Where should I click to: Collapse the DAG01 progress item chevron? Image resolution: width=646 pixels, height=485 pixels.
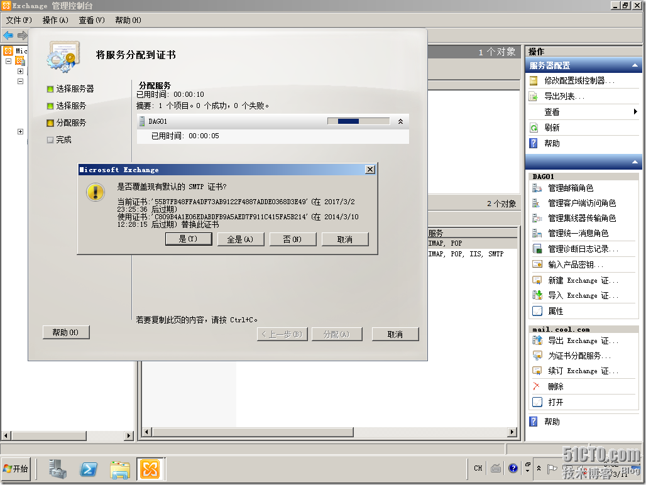(400, 121)
